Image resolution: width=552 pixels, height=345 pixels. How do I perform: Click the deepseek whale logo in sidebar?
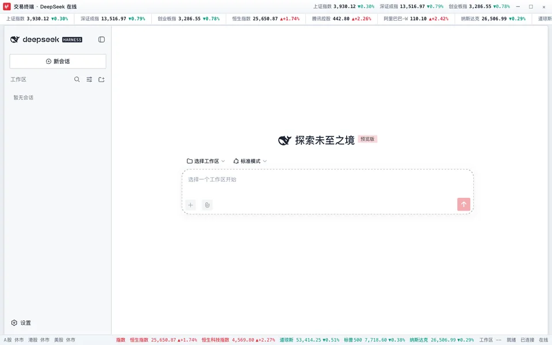pyautogui.click(x=15, y=40)
